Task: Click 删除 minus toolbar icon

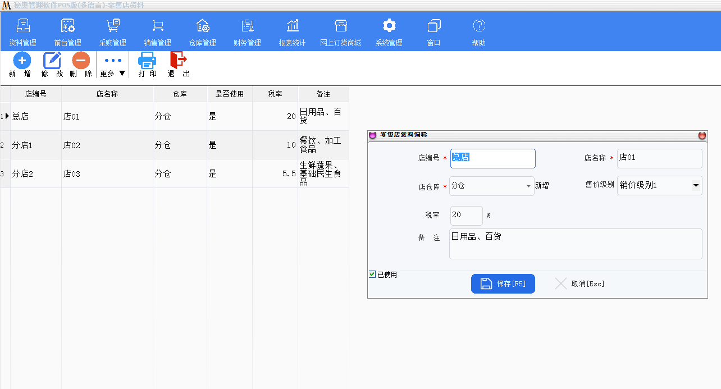Action: 81,60
